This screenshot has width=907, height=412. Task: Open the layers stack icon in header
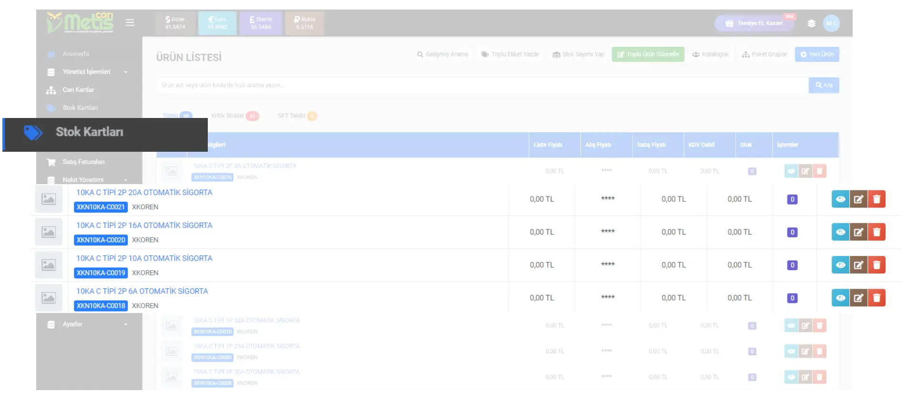(811, 23)
